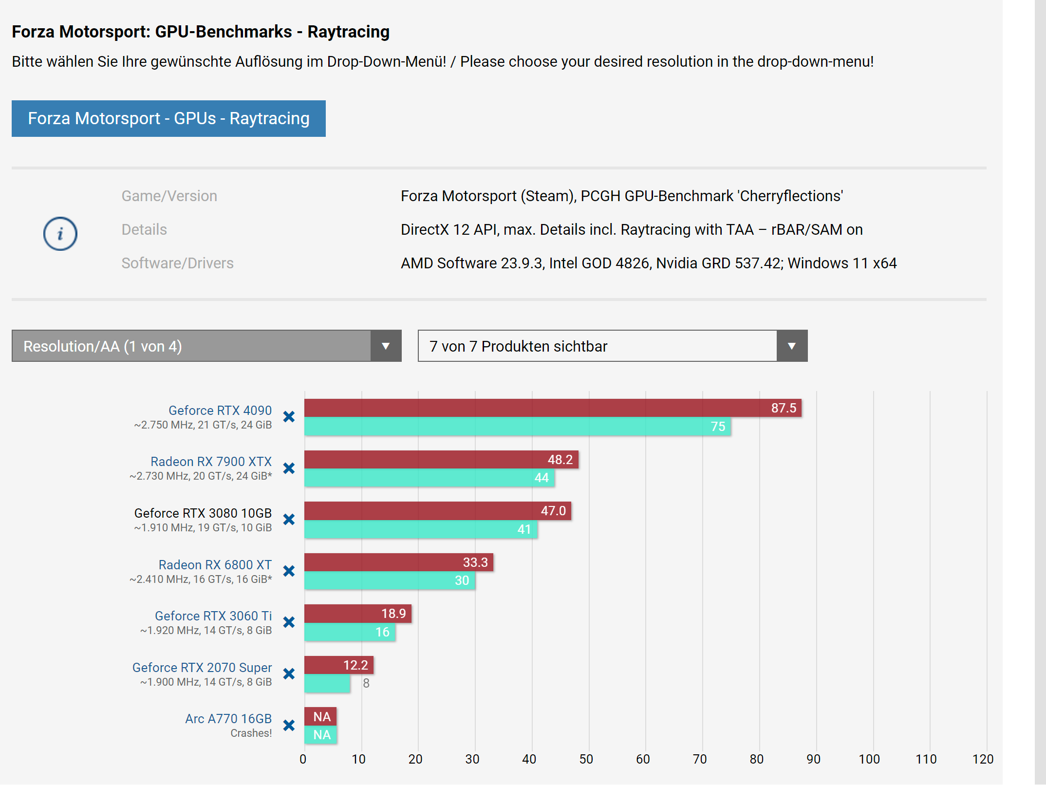Click the arrow on the products visibility selector
This screenshot has height=785, width=1046.
coord(792,346)
